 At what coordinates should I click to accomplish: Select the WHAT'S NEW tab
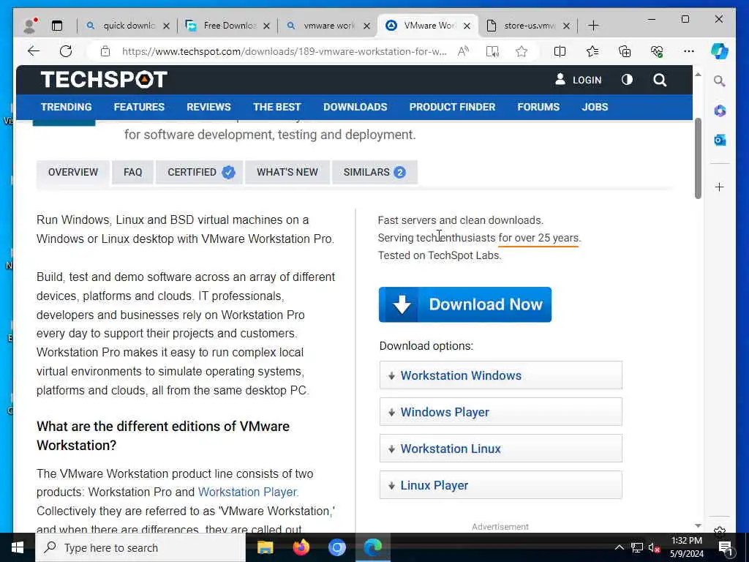[287, 172]
